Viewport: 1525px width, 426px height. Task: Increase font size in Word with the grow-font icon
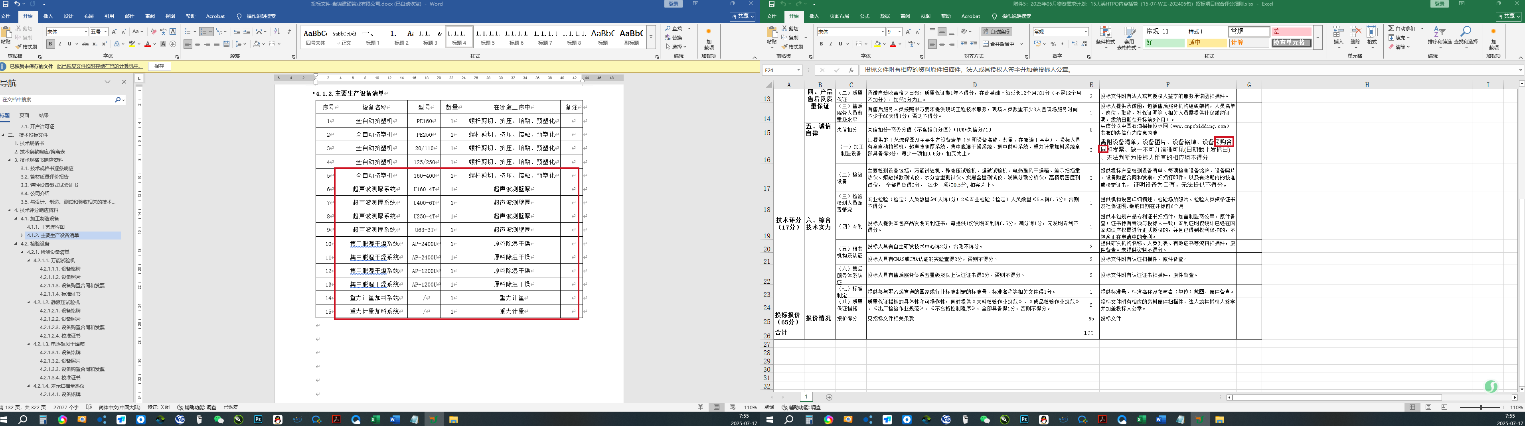click(x=114, y=31)
